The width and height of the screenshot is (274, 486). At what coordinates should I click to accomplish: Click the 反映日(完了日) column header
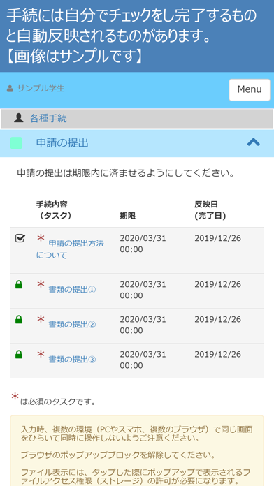210,210
